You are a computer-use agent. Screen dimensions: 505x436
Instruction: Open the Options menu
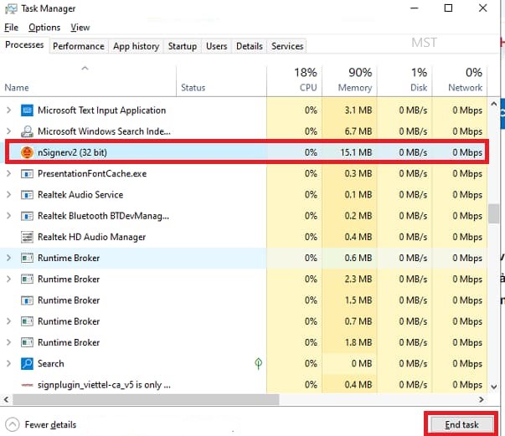point(44,28)
